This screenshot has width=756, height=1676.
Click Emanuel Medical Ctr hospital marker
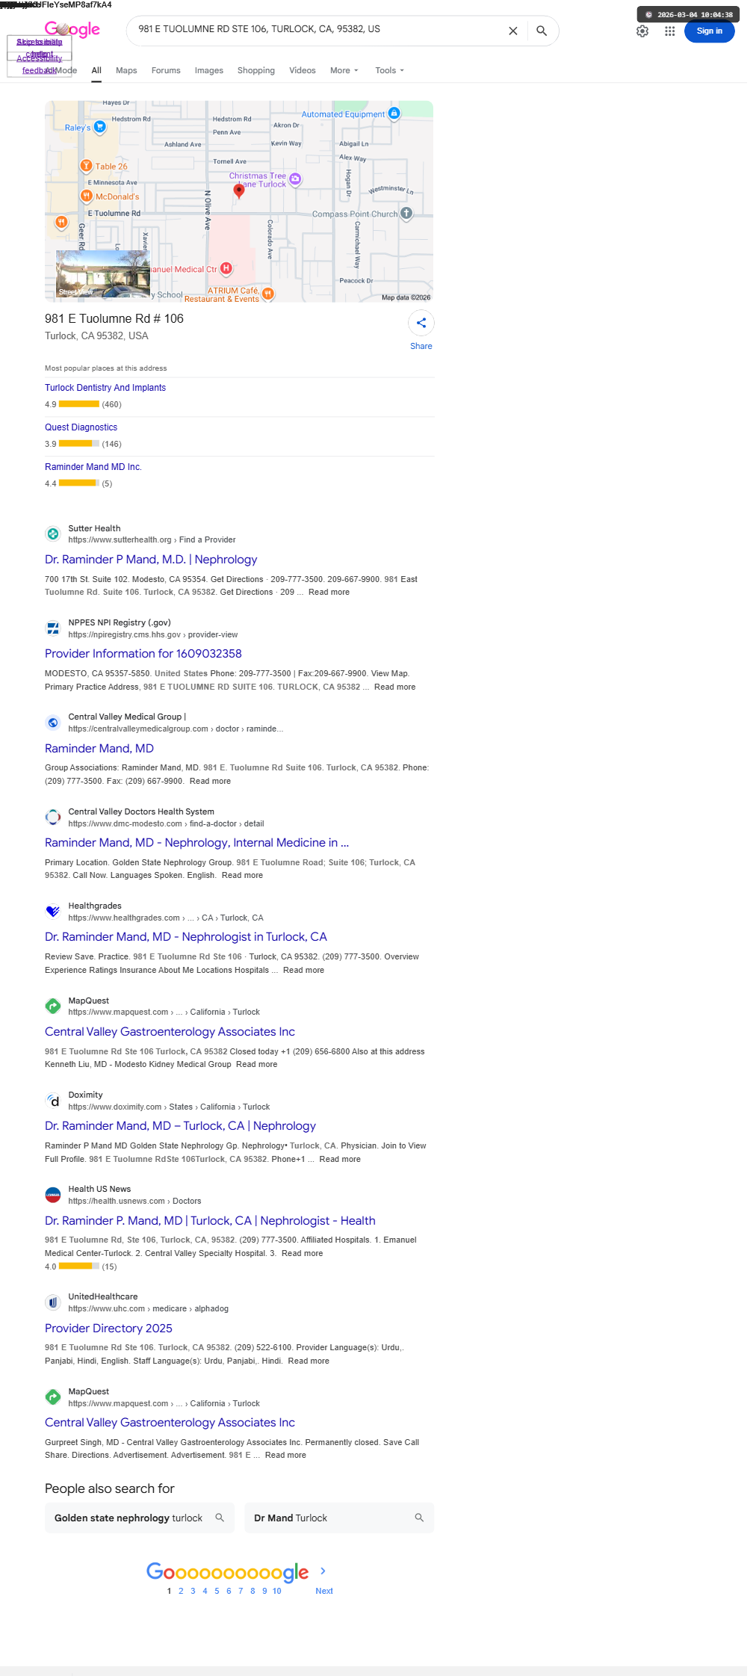[226, 268]
